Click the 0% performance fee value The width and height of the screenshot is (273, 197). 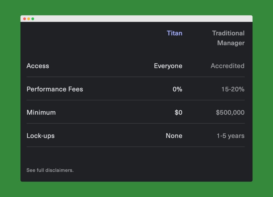coord(177,89)
